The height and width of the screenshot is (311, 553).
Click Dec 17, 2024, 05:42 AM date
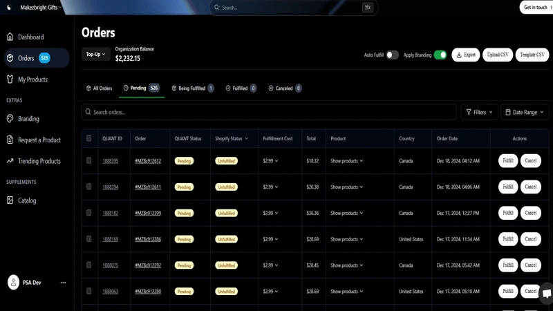click(458, 265)
